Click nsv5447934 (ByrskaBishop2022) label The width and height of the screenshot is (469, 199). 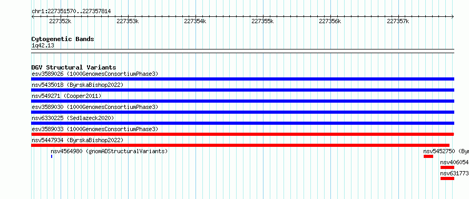(77, 140)
